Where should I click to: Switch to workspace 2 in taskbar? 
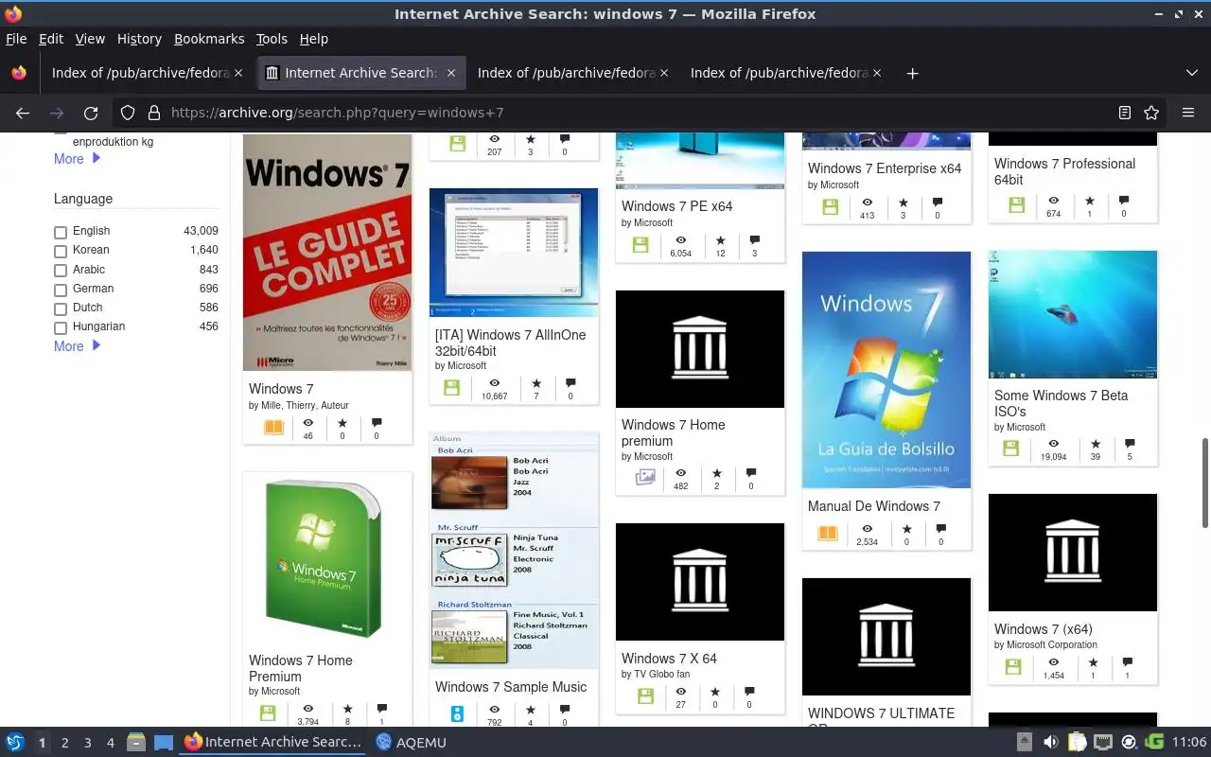tap(65, 743)
